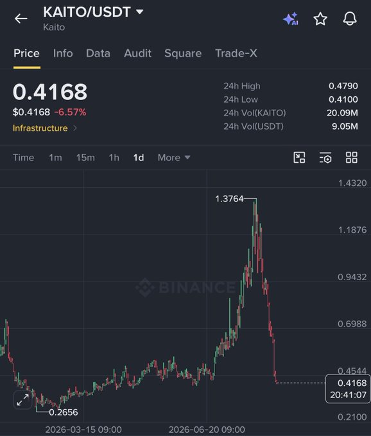The height and width of the screenshot is (436, 371).
Task: Click the 0.2100 price axis label
Action: (x=352, y=417)
